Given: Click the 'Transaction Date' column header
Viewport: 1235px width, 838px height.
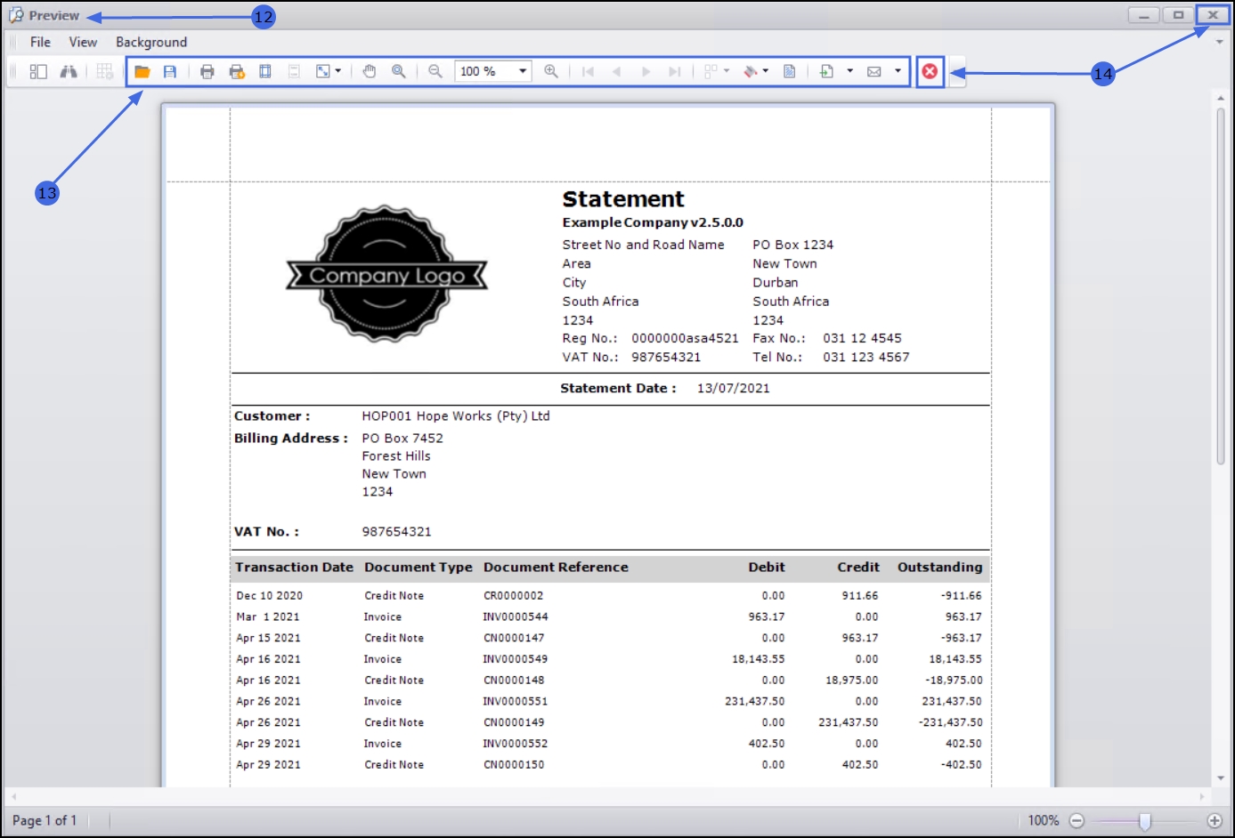Looking at the screenshot, I should 294,567.
